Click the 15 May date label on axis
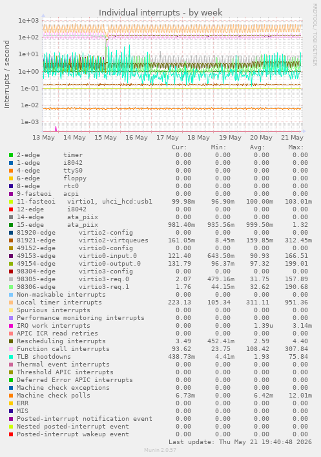 [105, 138]
